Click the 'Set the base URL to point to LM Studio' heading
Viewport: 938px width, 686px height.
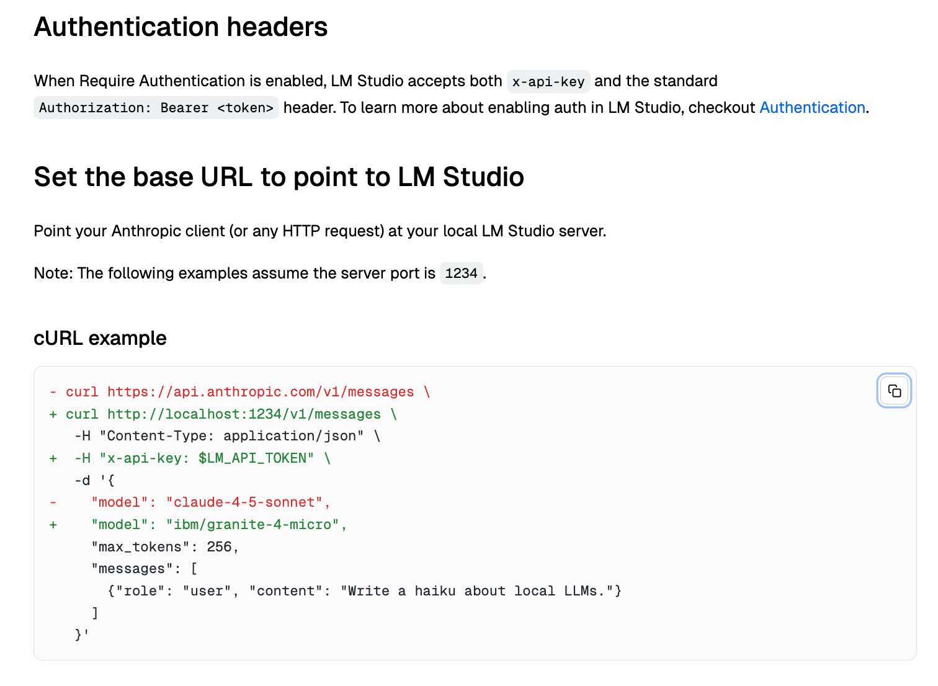(x=279, y=177)
